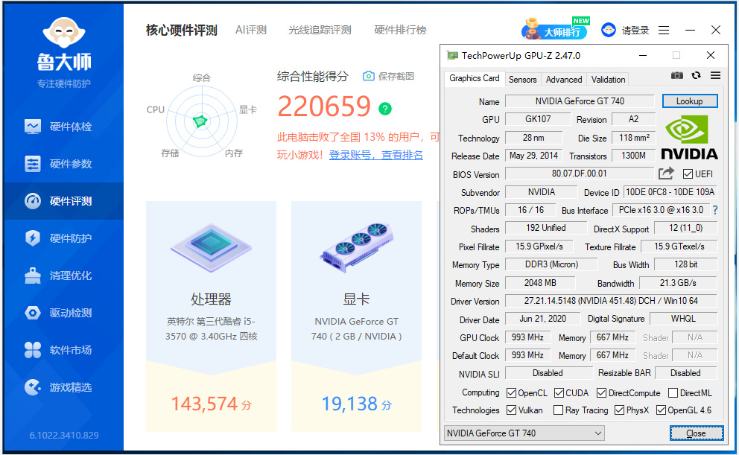
Task: Open the NVIDIA GeForce GT 740 dropdown
Action: [524, 433]
